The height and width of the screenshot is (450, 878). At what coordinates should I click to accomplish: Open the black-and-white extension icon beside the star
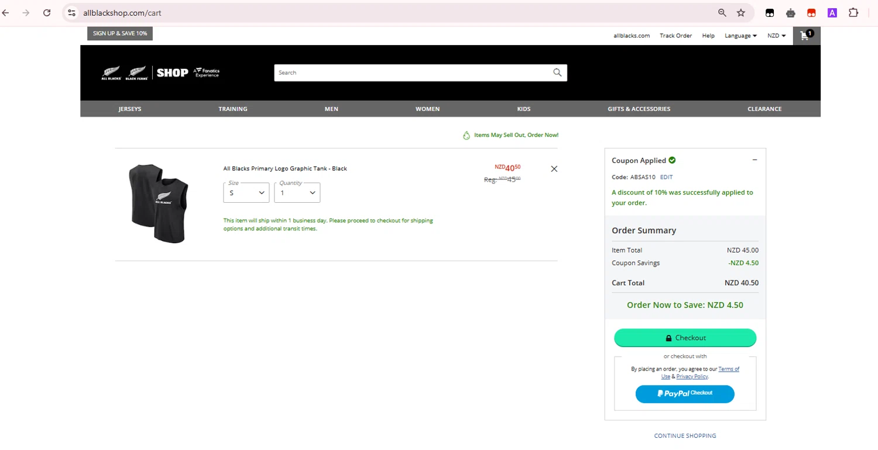[x=770, y=13]
